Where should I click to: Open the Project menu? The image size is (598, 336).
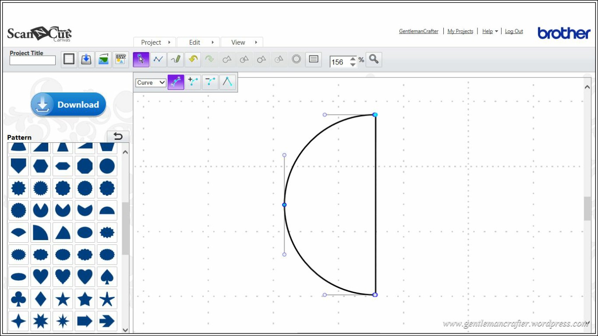click(x=155, y=42)
